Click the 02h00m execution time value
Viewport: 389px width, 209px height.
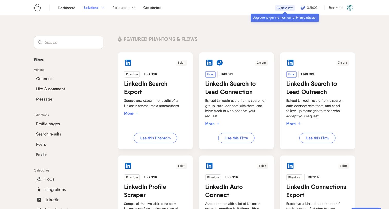coord(314,8)
